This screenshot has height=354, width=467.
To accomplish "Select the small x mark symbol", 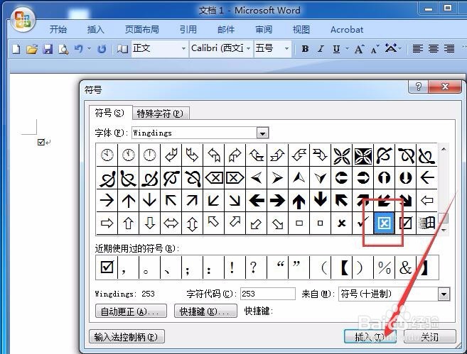I will (342, 223).
